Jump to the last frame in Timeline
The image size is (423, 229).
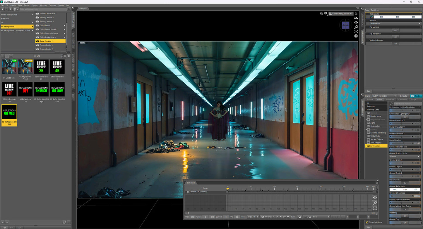288,217
